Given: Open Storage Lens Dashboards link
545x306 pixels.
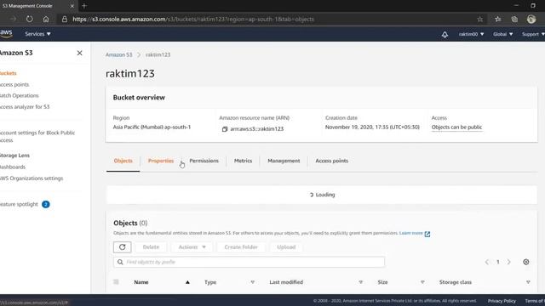Looking at the screenshot, I should click(13, 167).
